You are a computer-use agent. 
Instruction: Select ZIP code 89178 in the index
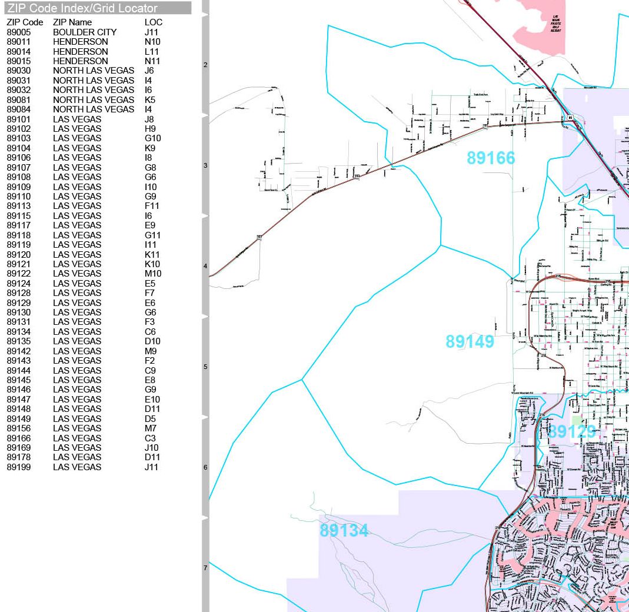click(19, 457)
